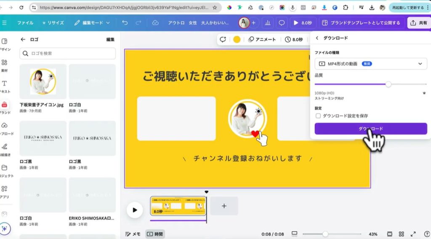
Task: Open the ファイル menu
Action: tap(25, 23)
